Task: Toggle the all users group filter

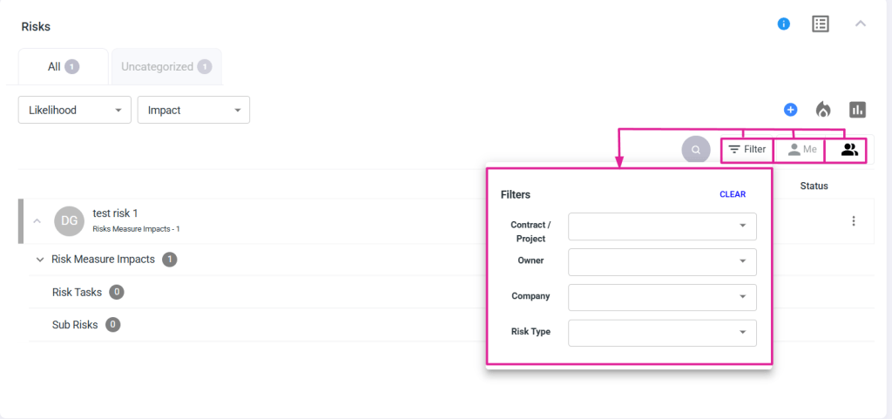Action: point(849,150)
